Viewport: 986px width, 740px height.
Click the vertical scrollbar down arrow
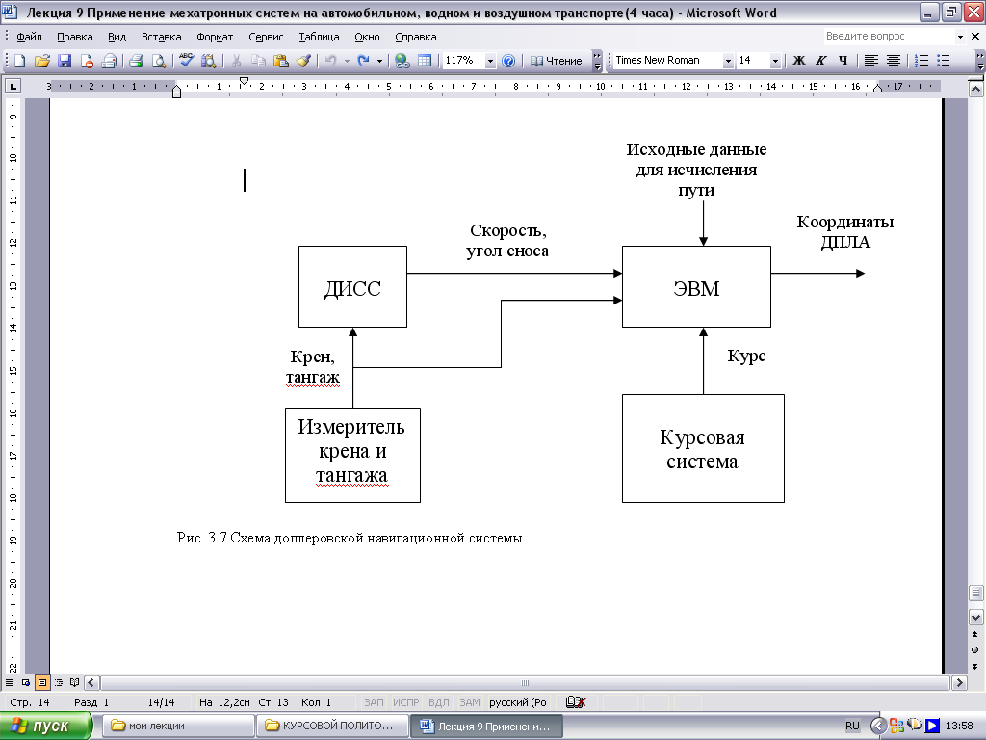pyautogui.click(x=976, y=617)
